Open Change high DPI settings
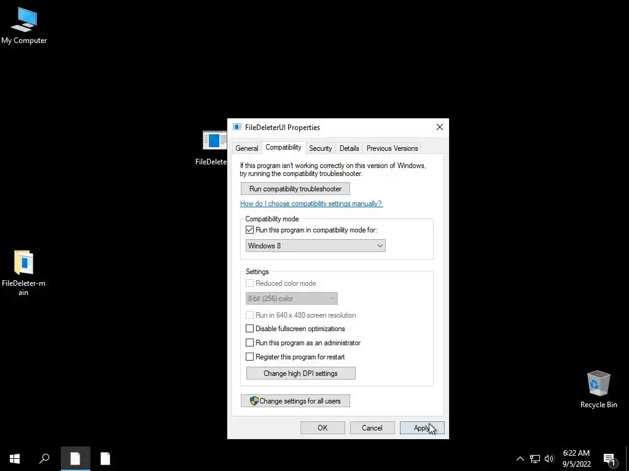Viewport: 629px width, 471px height. pos(300,373)
